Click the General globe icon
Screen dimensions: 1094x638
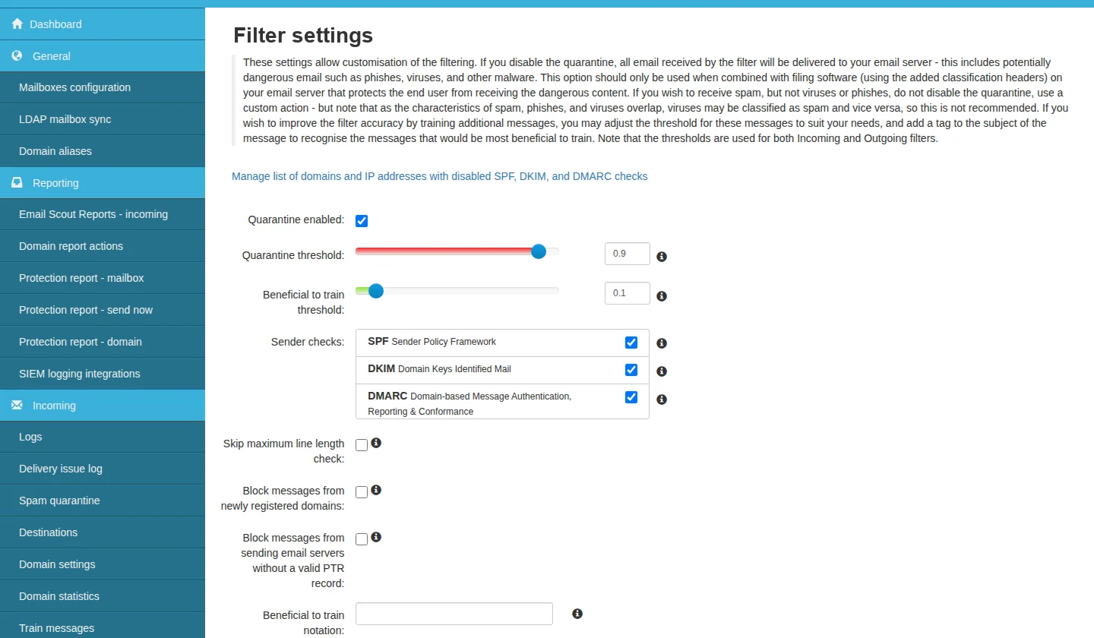[17, 55]
